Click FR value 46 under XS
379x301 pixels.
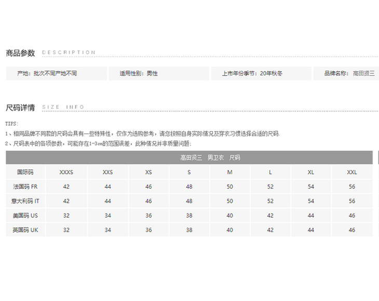[148, 187]
